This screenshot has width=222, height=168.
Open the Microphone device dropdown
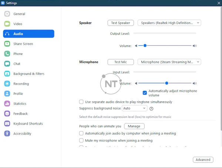point(169,62)
